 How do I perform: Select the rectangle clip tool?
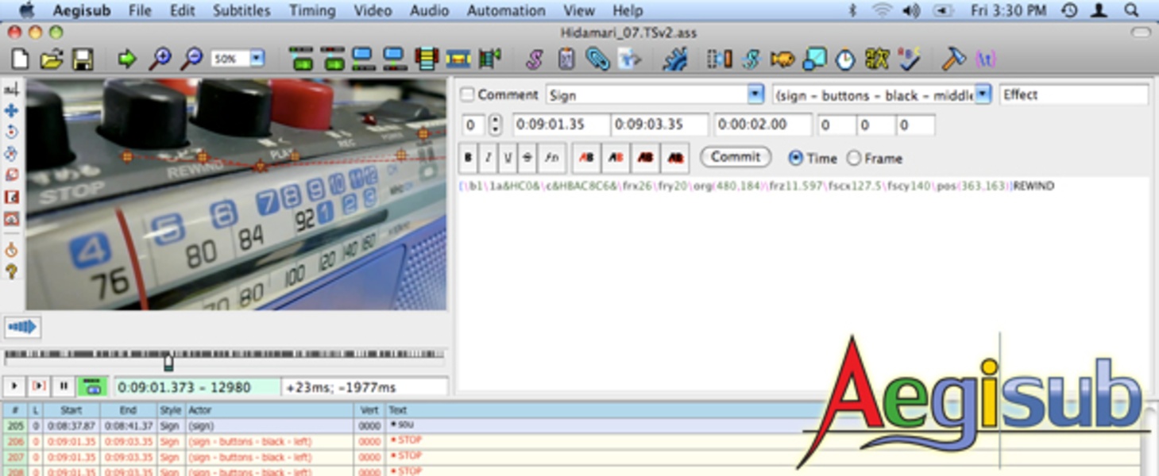click(11, 197)
